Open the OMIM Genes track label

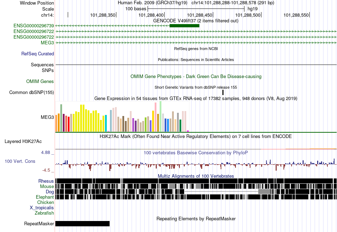point(40,81)
